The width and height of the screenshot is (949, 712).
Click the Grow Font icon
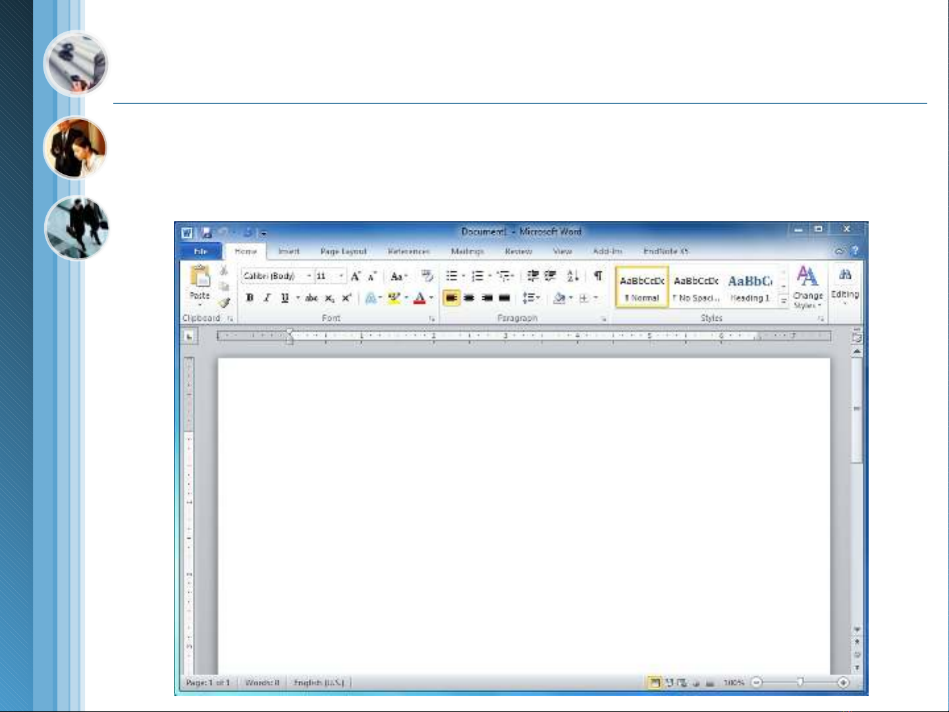[356, 277]
